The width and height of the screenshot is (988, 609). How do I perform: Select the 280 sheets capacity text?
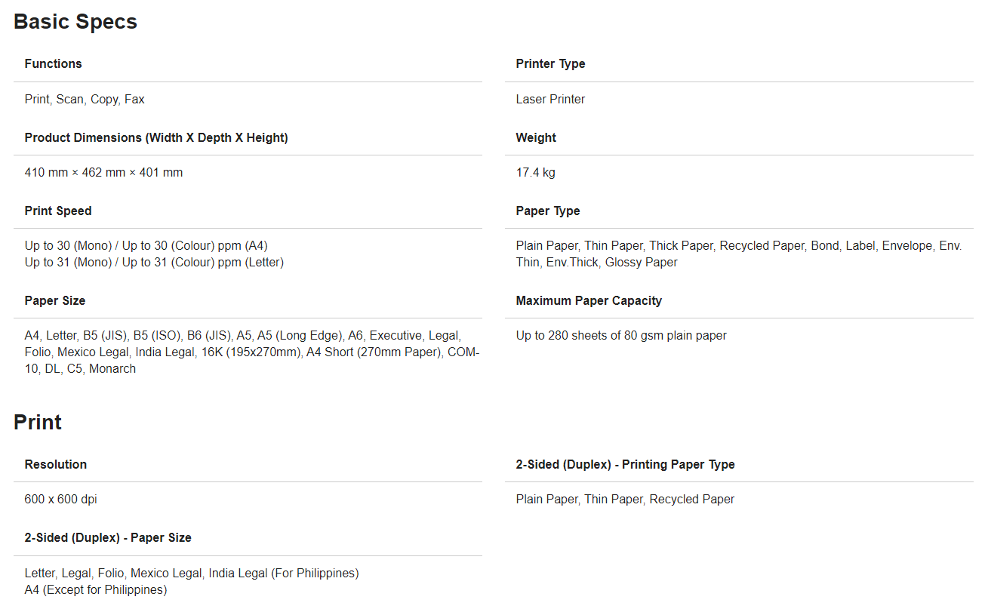pos(621,336)
